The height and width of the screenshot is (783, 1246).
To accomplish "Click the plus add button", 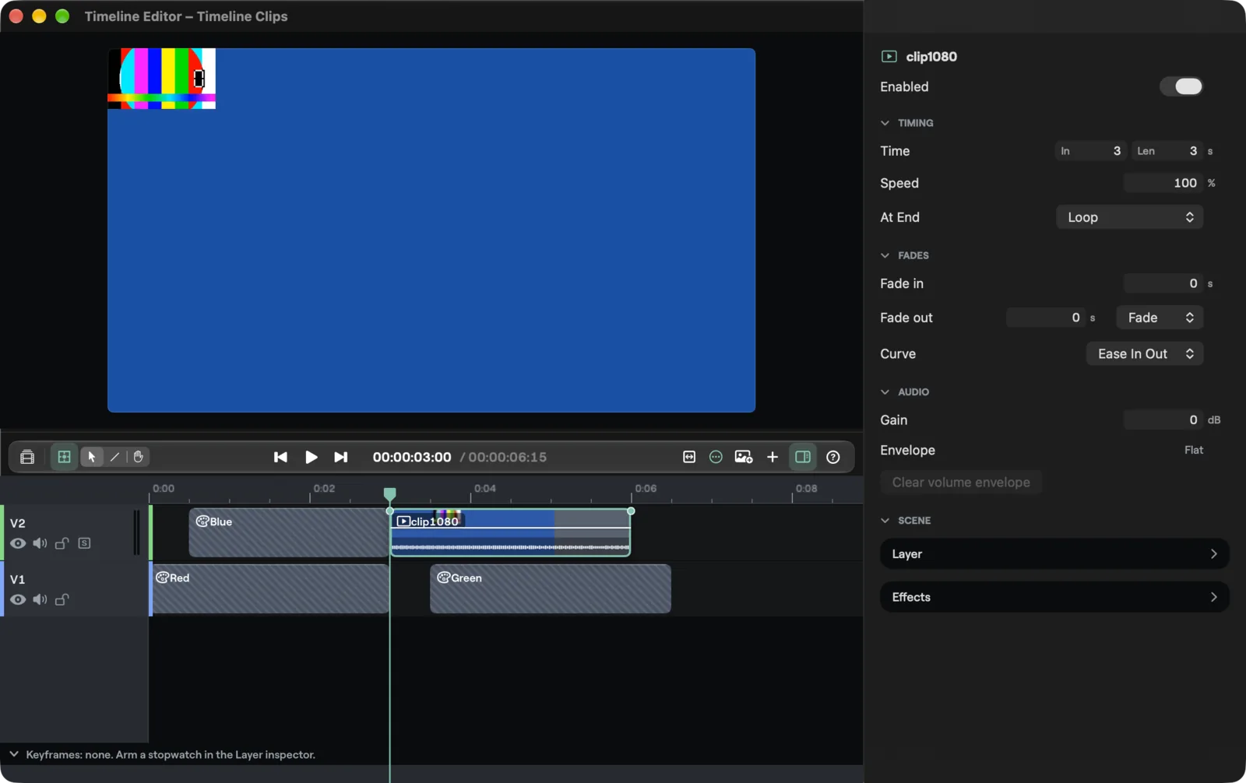I will pyautogui.click(x=773, y=457).
